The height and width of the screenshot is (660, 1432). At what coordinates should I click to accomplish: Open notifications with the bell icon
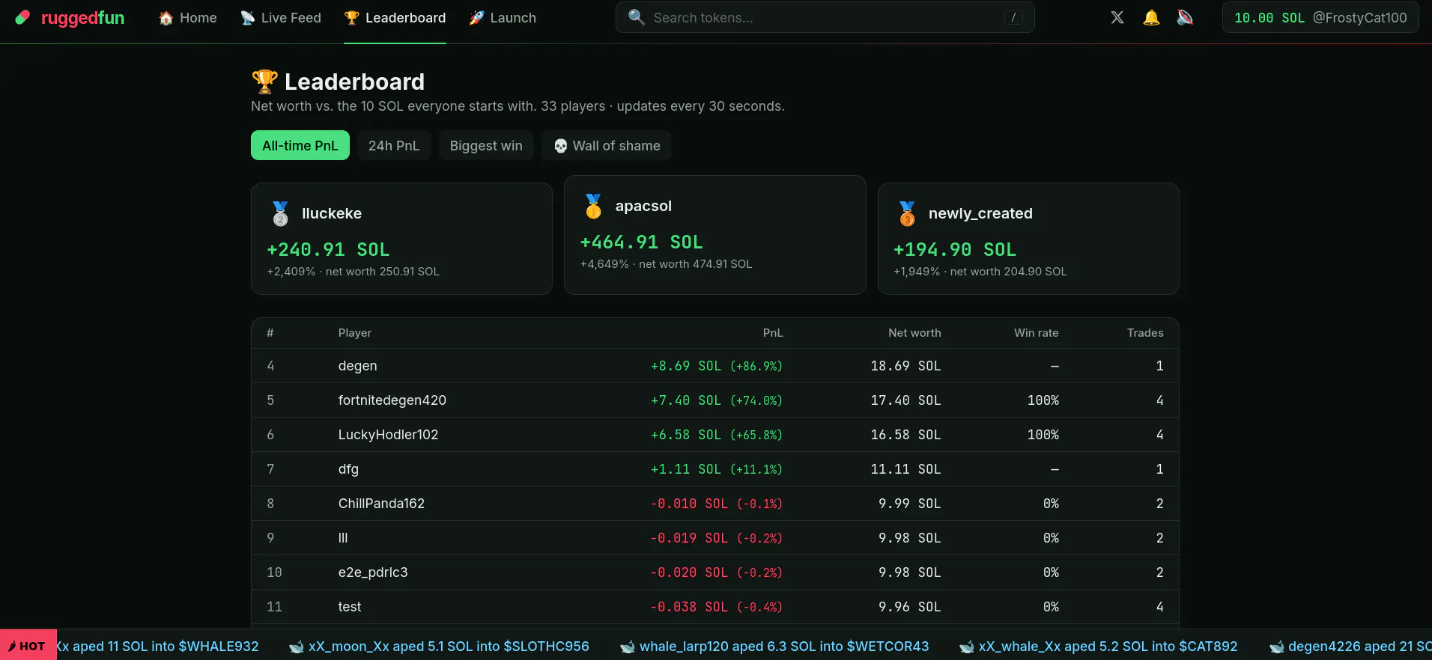tap(1151, 17)
